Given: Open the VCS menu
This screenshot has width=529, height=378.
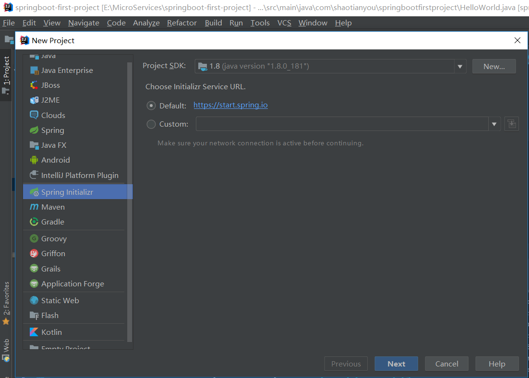Looking at the screenshot, I should coord(284,23).
